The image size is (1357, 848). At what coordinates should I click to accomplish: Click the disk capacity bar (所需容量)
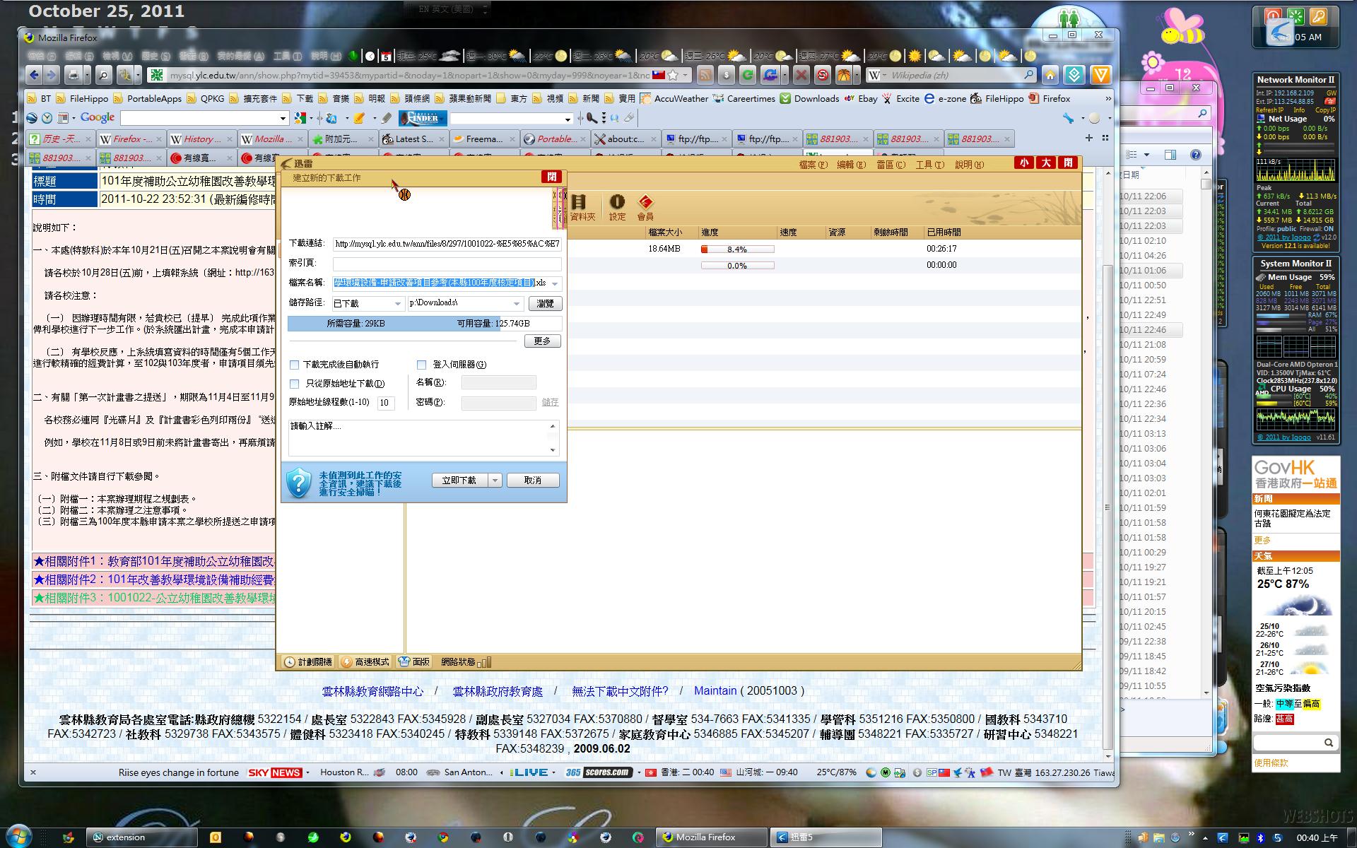coord(425,324)
